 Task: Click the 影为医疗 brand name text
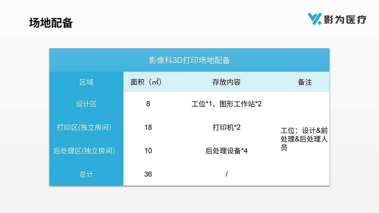pos(345,19)
